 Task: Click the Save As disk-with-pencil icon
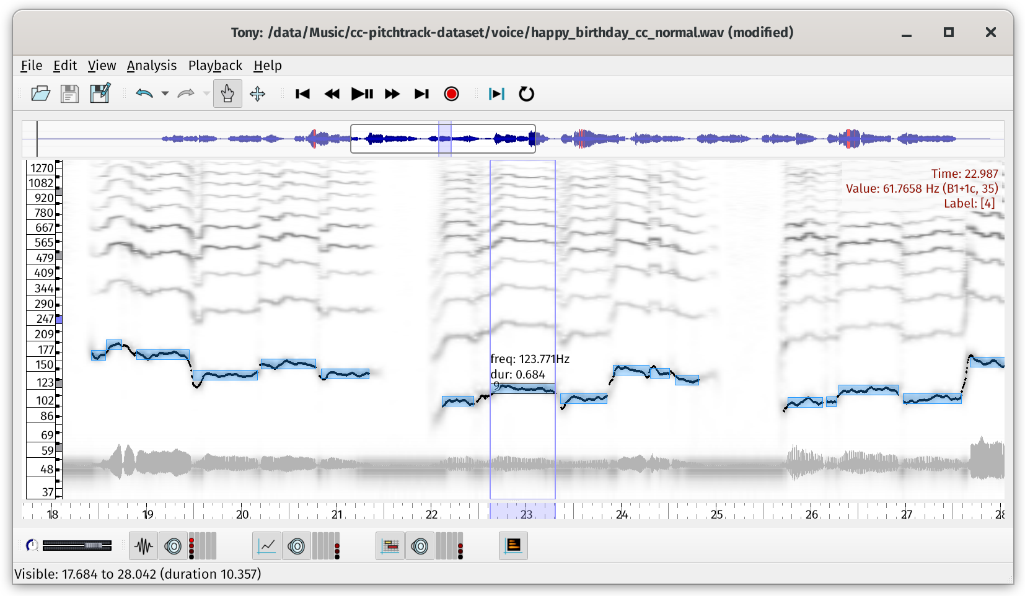[100, 94]
